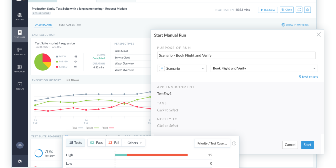
Task: Click the red segment of the High priority bar
Action: click(x=157, y=155)
